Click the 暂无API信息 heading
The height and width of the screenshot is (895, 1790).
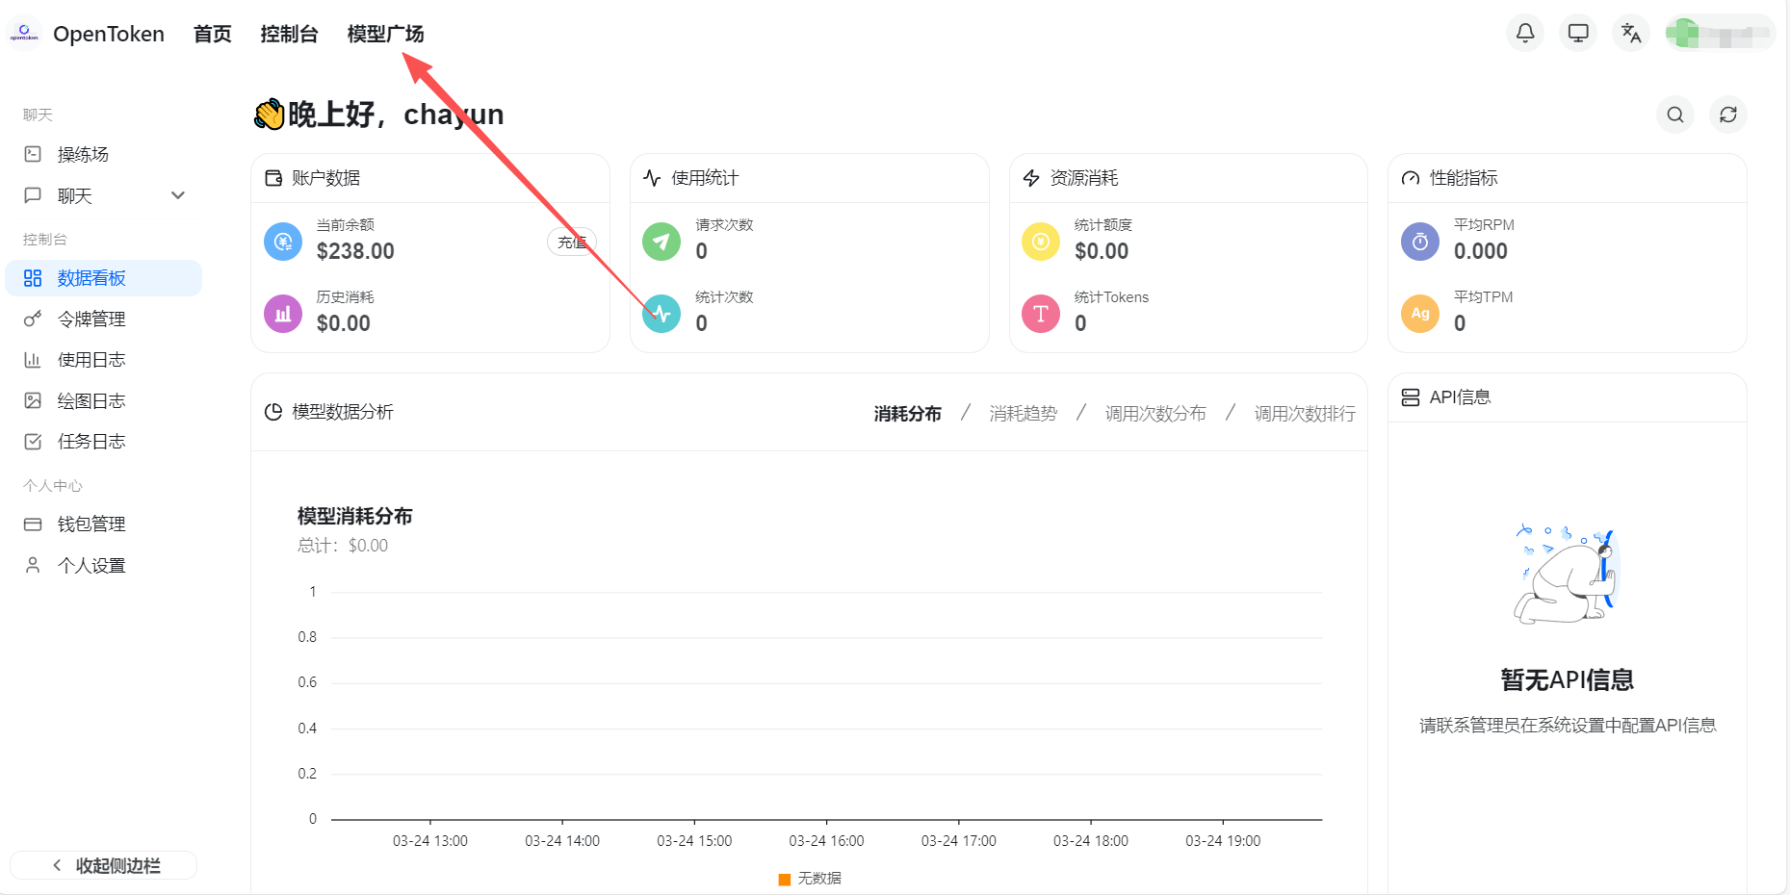pyautogui.click(x=1568, y=680)
